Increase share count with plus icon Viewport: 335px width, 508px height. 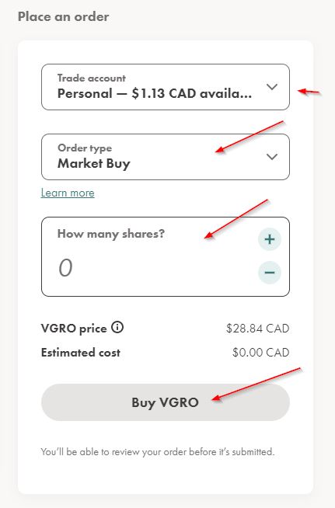click(270, 239)
